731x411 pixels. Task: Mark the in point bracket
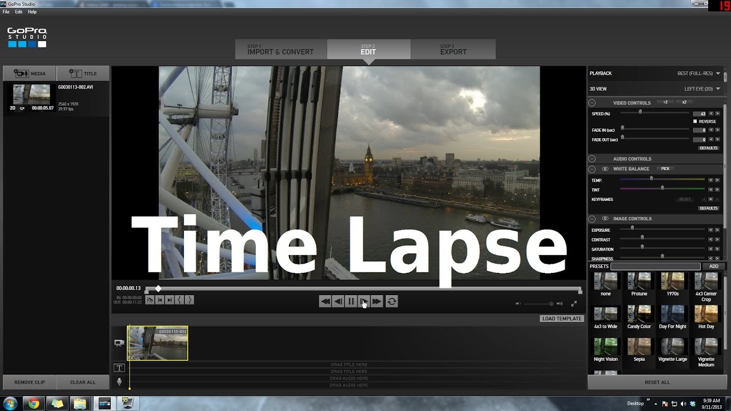coord(180,300)
